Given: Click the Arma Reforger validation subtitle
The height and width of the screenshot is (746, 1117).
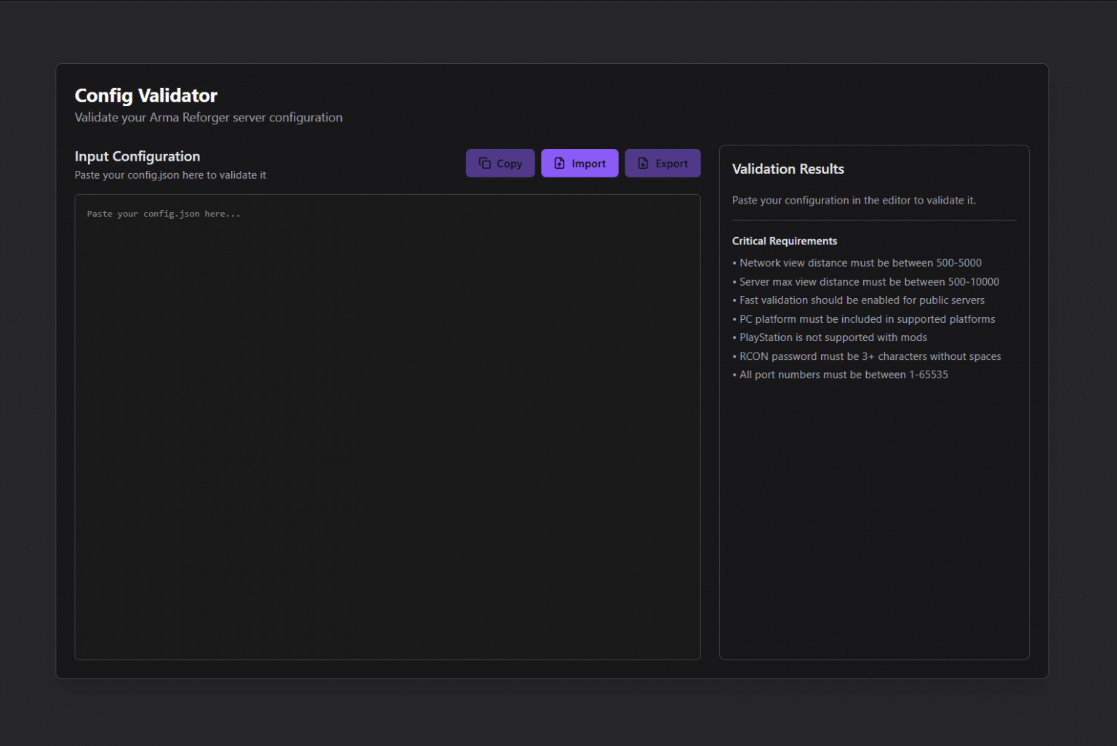Looking at the screenshot, I should pos(208,117).
